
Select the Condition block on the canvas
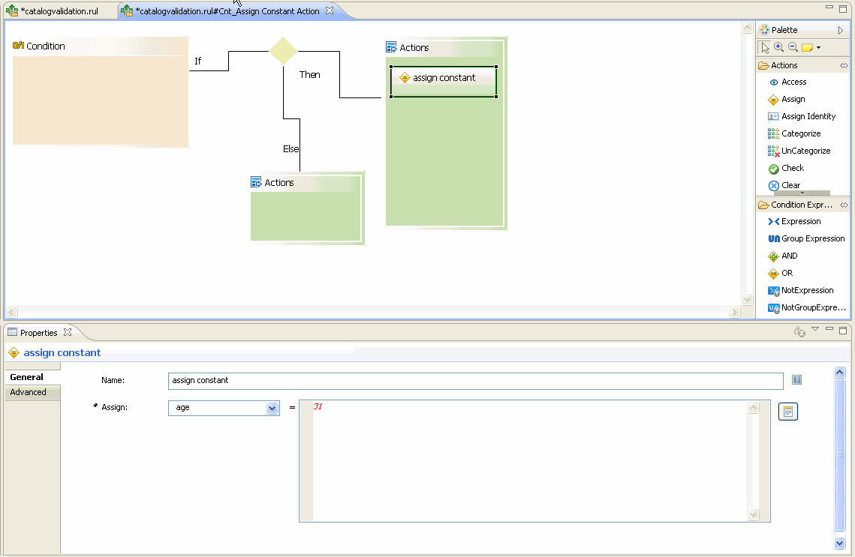(x=101, y=91)
